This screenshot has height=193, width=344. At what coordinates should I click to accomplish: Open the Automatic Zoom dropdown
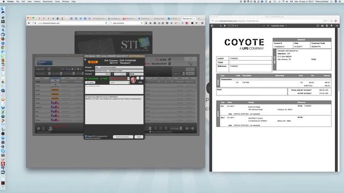[x=279, y=26]
